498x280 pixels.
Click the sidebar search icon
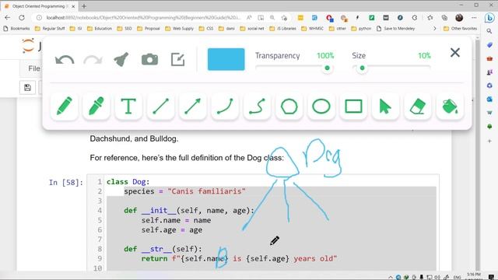pos(489,31)
